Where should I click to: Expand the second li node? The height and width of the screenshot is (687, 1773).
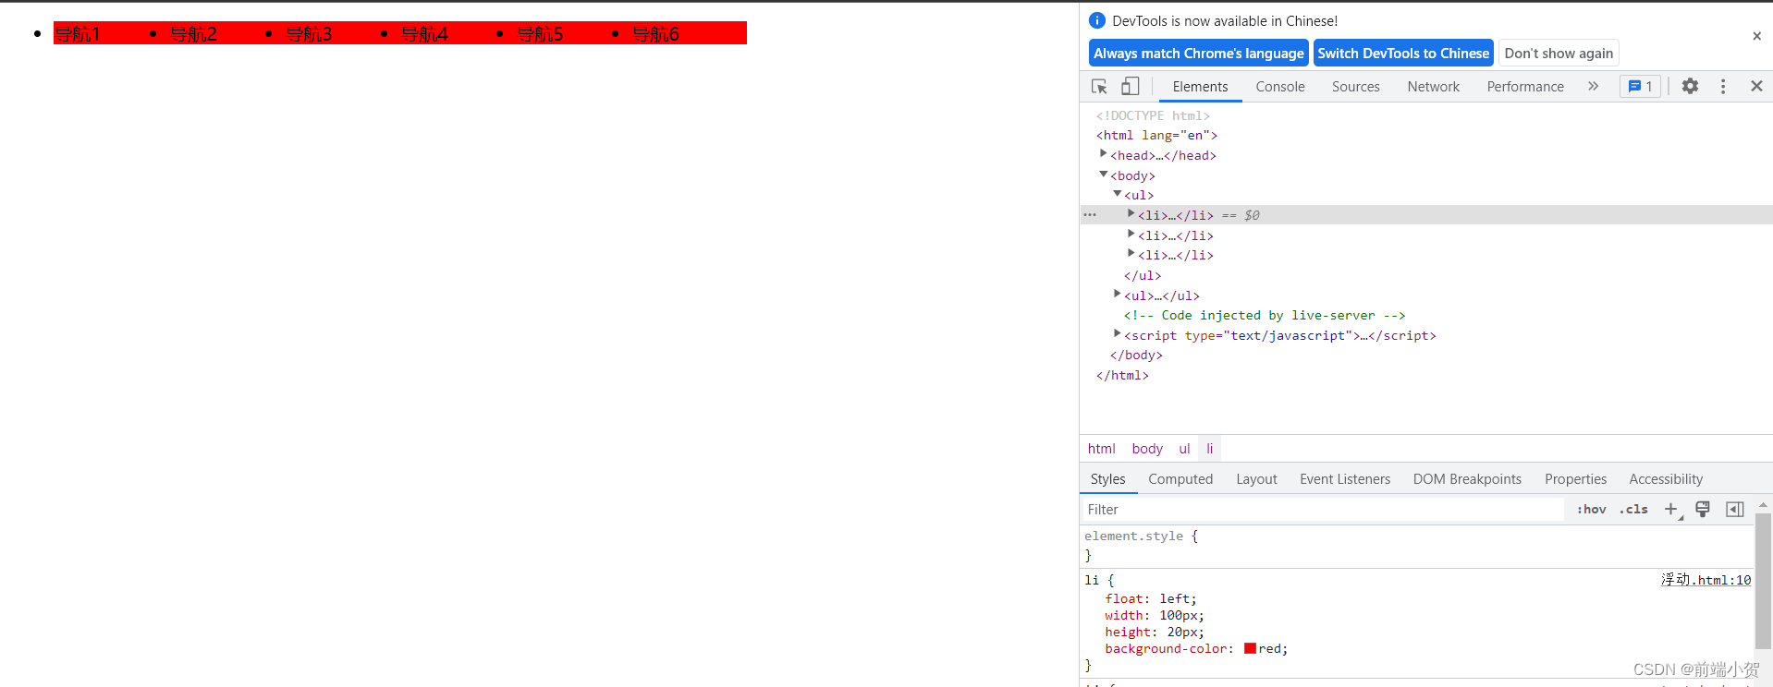coord(1131,234)
